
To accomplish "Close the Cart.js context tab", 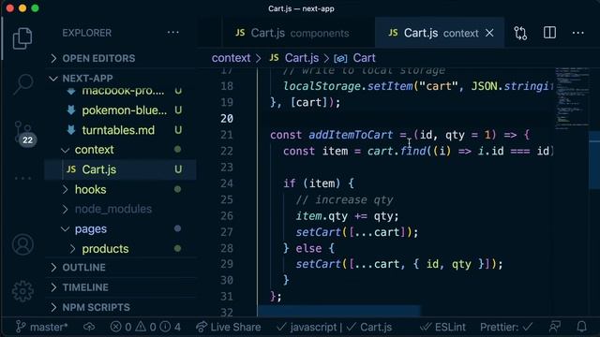I will point(489,34).
